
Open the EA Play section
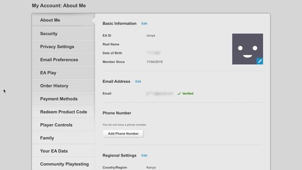pyautogui.click(x=63, y=73)
